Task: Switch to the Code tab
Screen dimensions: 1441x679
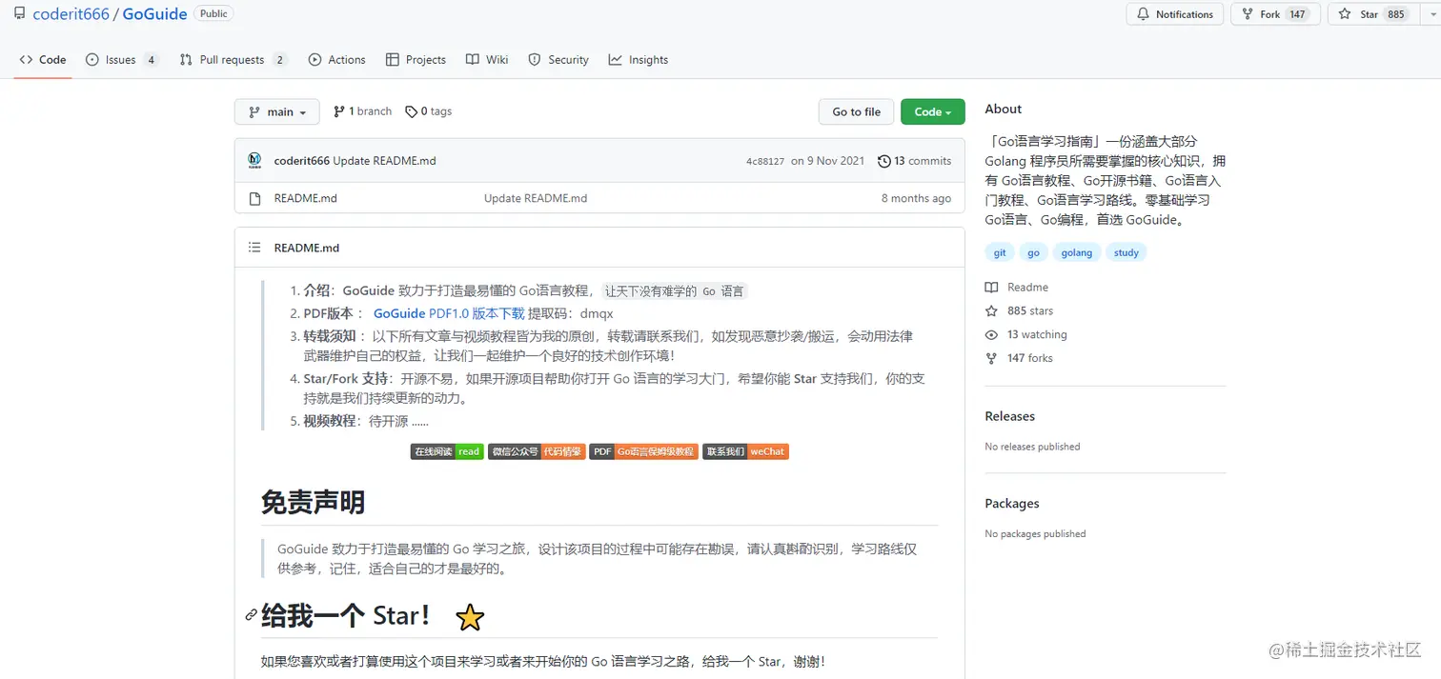Action: point(43,59)
